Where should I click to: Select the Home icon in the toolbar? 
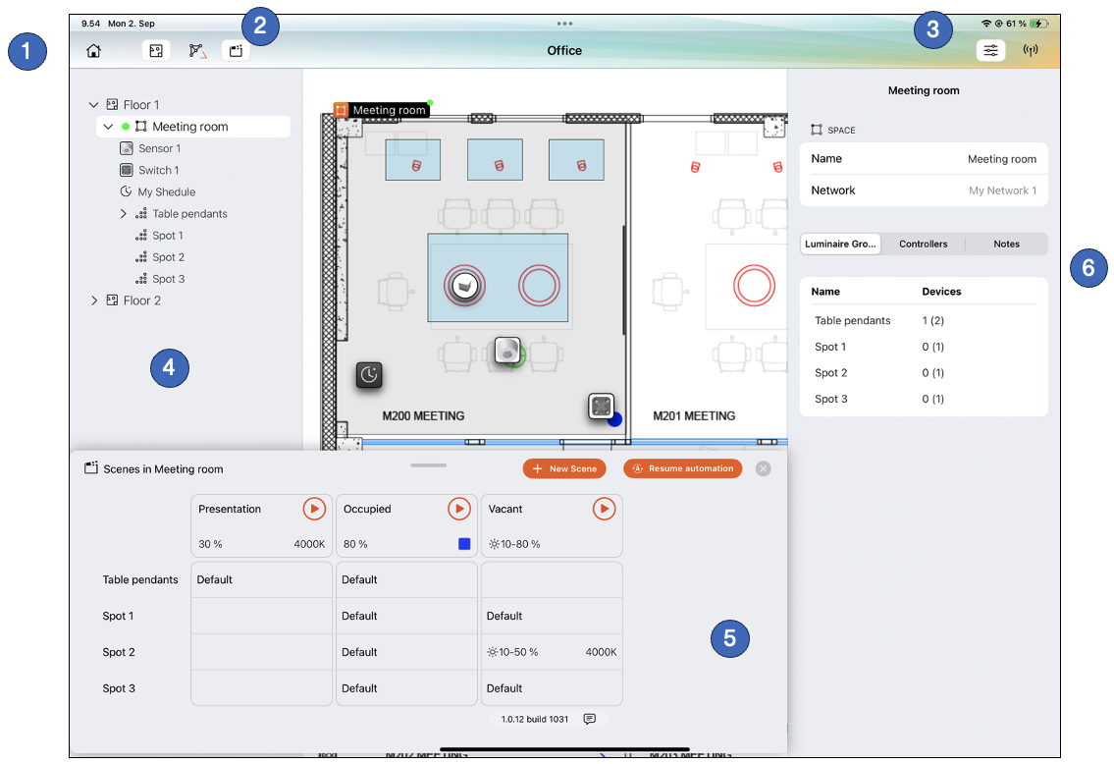(x=93, y=49)
